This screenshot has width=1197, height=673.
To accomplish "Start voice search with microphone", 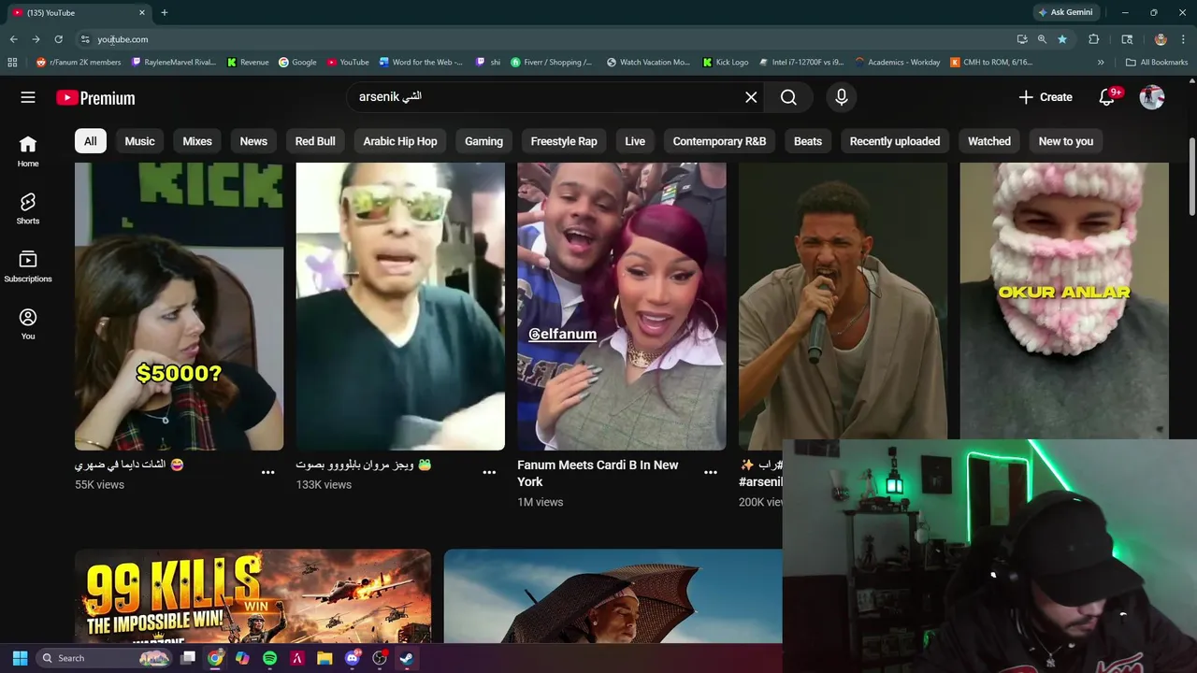I will click(x=841, y=97).
